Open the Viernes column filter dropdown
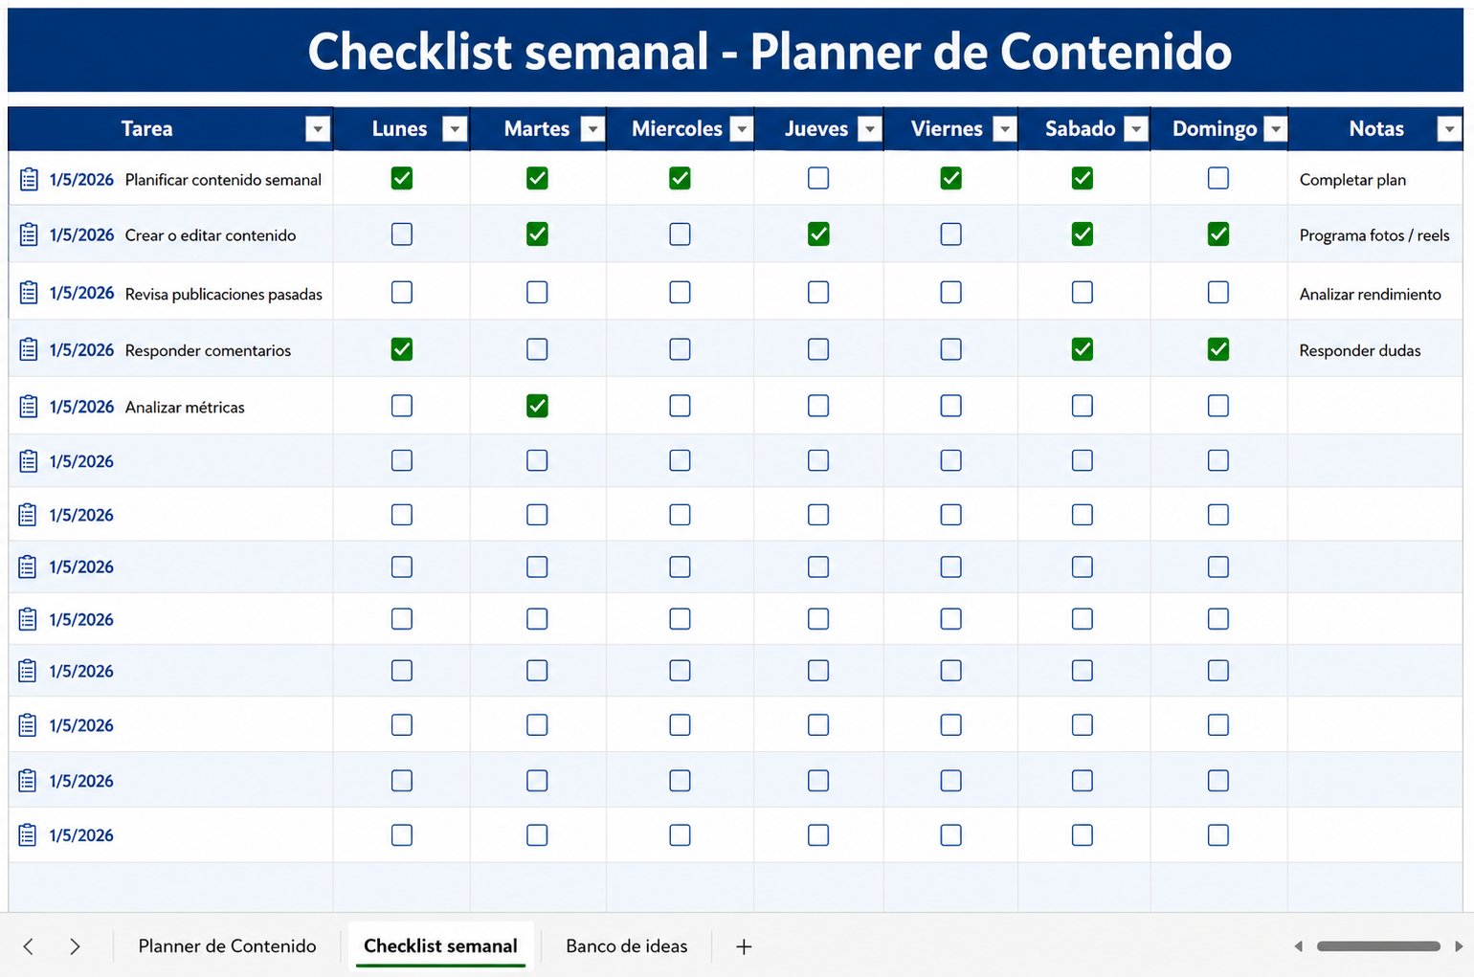The image size is (1474, 977). point(1004,129)
